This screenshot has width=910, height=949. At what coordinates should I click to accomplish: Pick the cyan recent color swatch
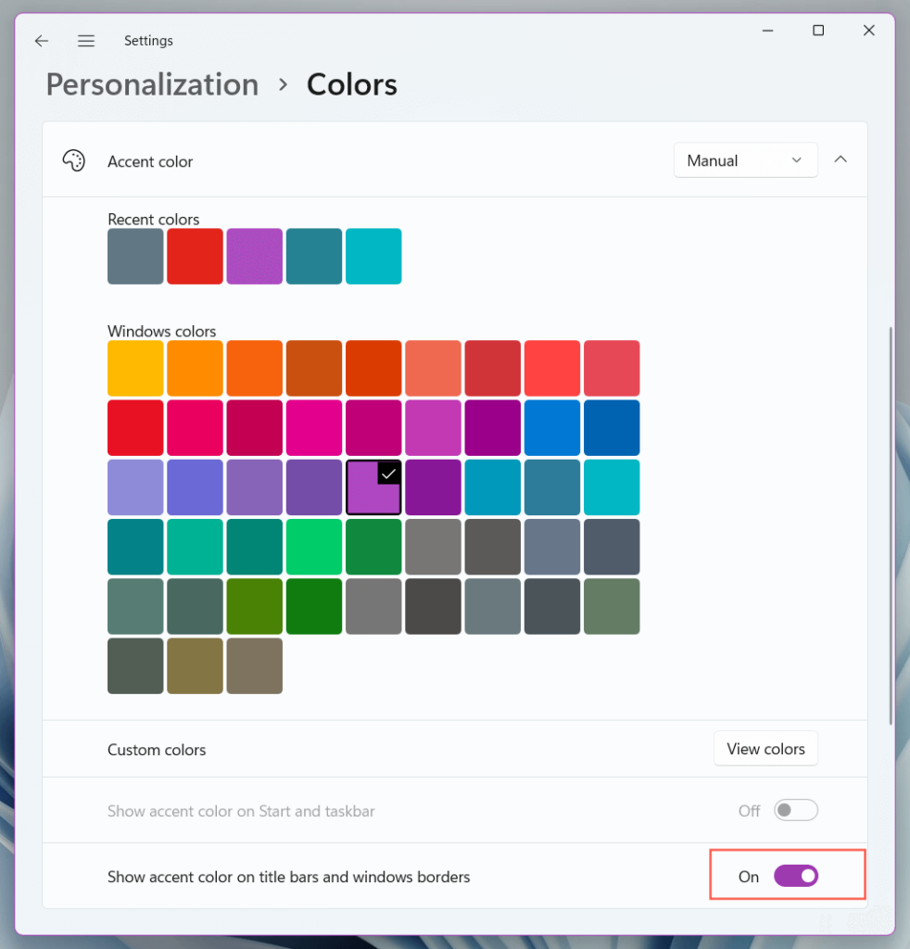[373, 257]
